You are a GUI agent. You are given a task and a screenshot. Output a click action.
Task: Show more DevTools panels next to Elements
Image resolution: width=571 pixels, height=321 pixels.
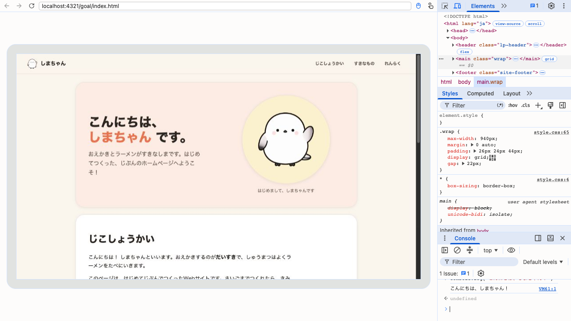tap(504, 6)
